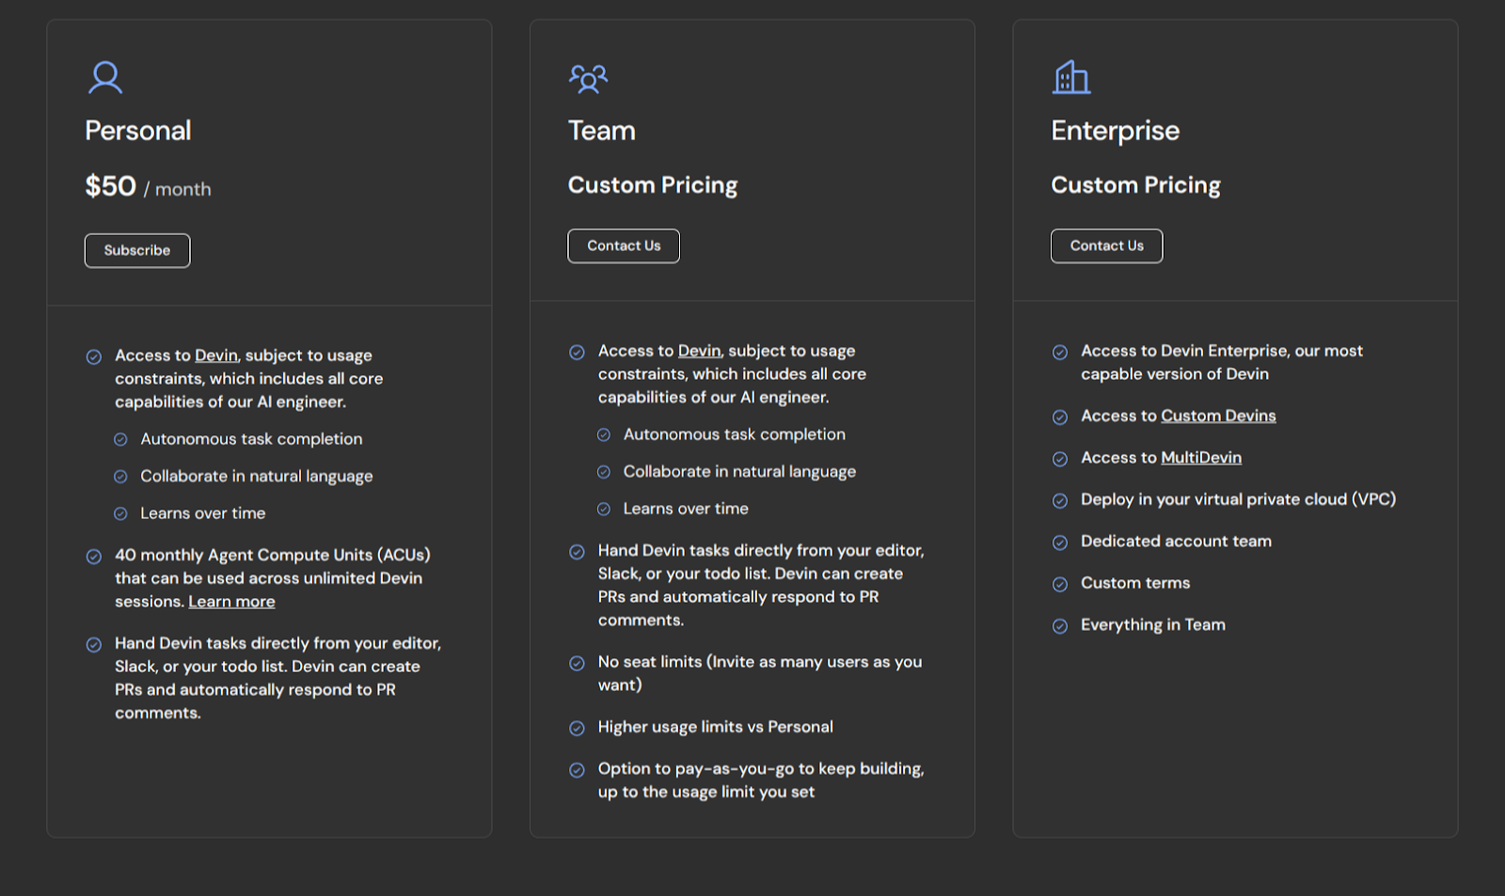Click the "$50" price text
The width and height of the screenshot is (1505, 896).
111,186
